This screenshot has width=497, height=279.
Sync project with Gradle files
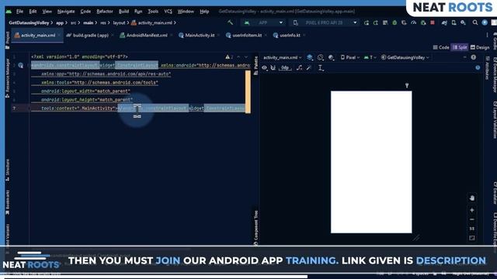point(444,22)
